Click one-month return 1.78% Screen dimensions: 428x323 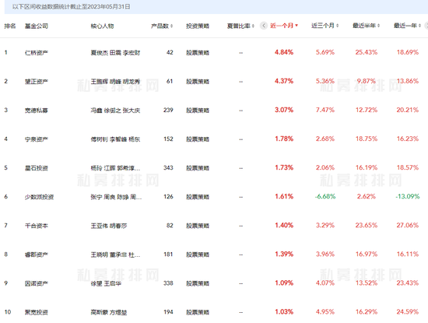(284, 139)
